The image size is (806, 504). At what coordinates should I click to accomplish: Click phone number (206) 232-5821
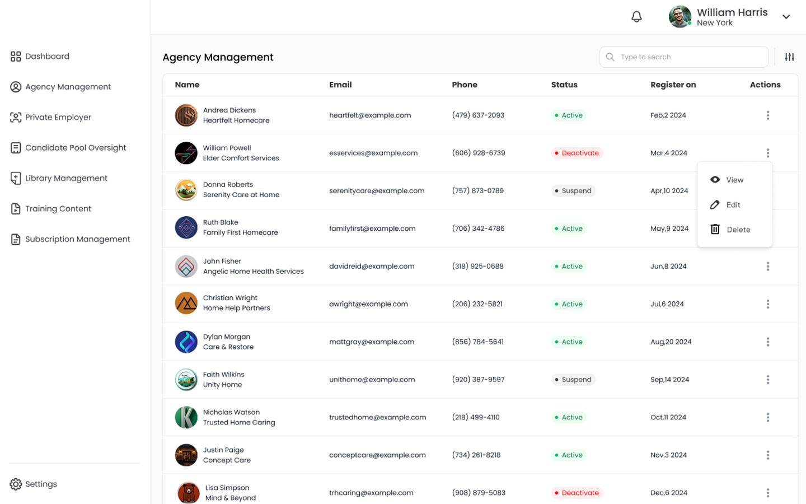tap(477, 304)
